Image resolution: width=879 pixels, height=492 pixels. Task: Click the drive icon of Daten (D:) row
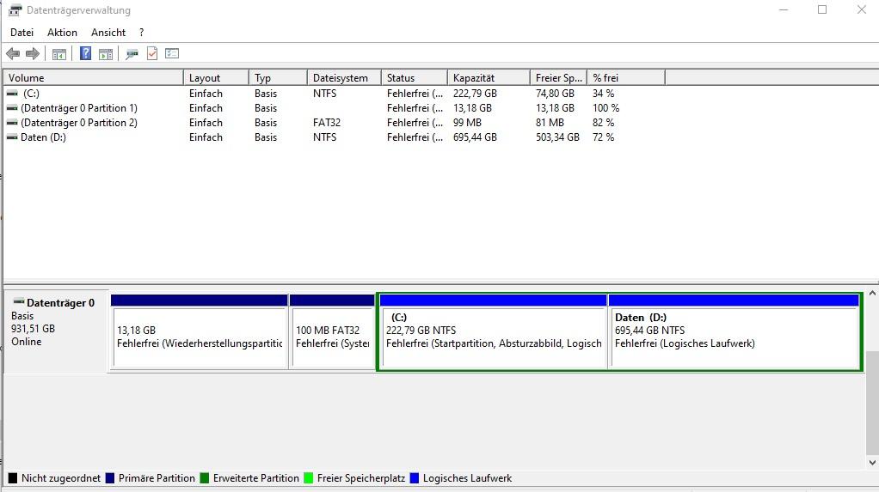(x=12, y=137)
